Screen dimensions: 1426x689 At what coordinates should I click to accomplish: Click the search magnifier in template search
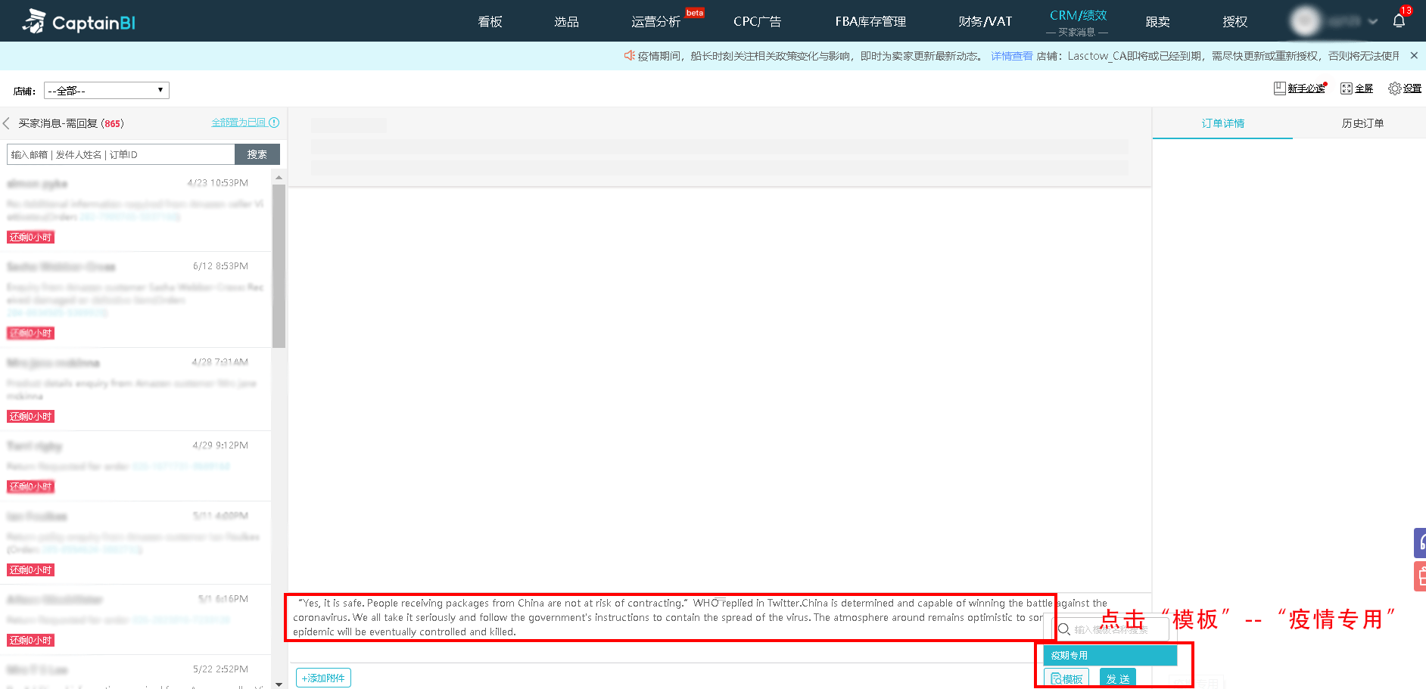1063,629
